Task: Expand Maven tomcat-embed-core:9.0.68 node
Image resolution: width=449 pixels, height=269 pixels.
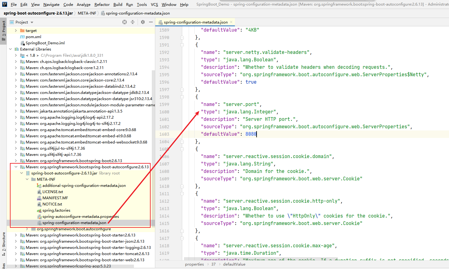Action: [x=16, y=130]
